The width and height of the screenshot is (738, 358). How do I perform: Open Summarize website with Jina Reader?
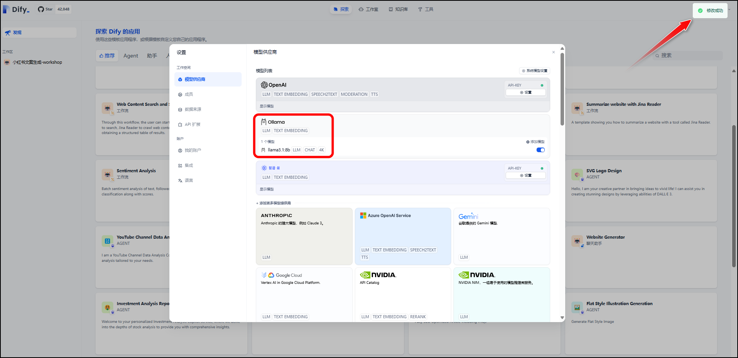pyautogui.click(x=641, y=124)
